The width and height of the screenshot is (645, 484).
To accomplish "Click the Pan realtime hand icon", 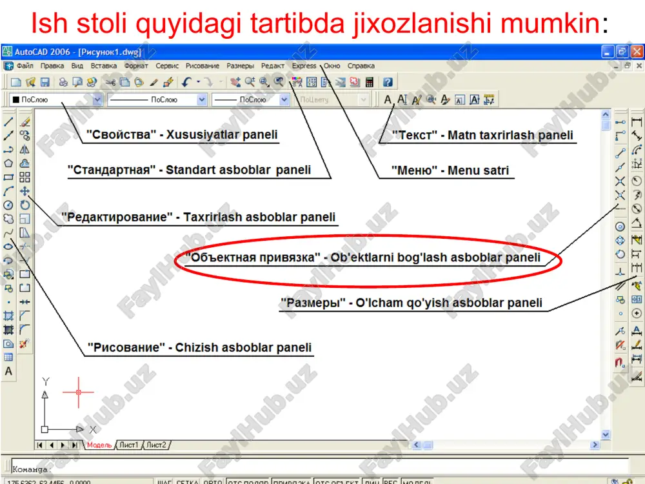I will [235, 83].
